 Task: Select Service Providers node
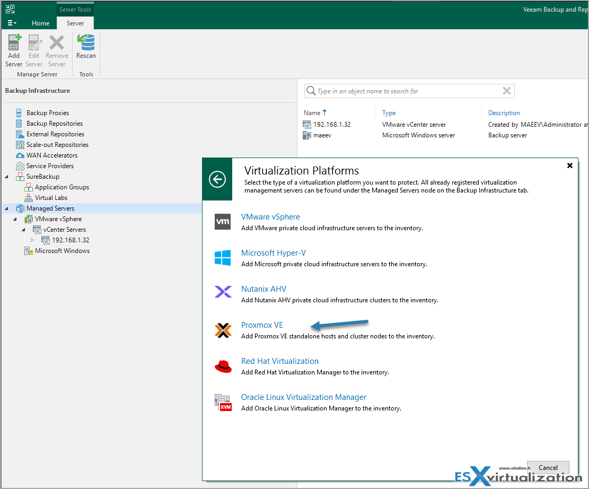coord(50,166)
